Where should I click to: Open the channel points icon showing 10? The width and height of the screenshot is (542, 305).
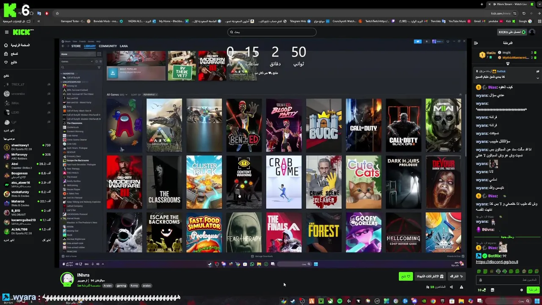click(x=482, y=290)
